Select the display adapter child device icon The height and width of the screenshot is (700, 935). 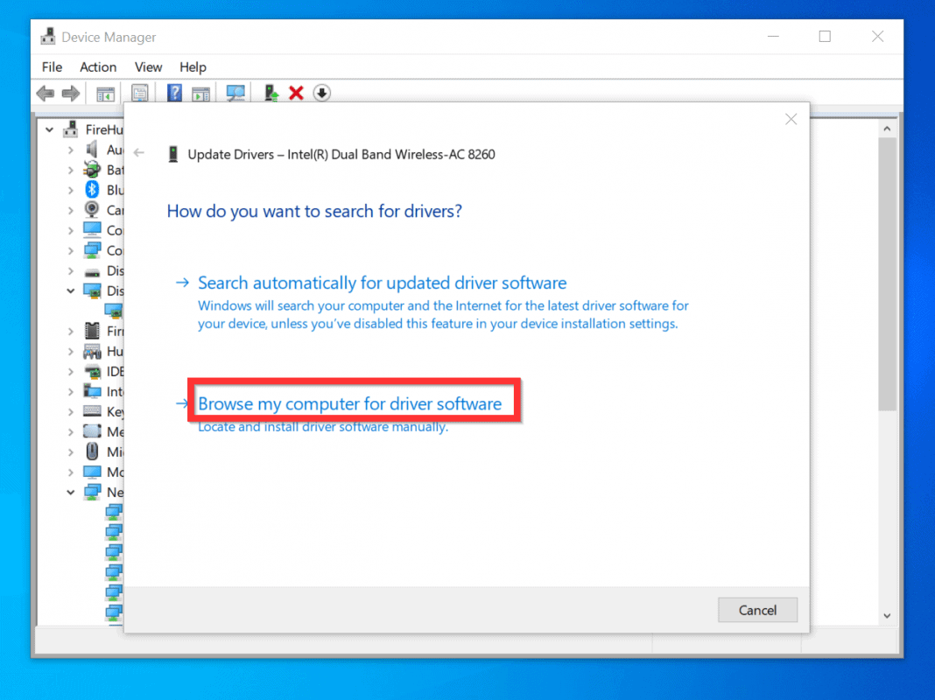pyautogui.click(x=113, y=311)
